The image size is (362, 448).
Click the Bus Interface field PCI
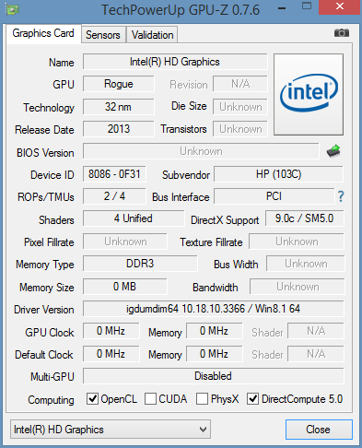[274, 196]
